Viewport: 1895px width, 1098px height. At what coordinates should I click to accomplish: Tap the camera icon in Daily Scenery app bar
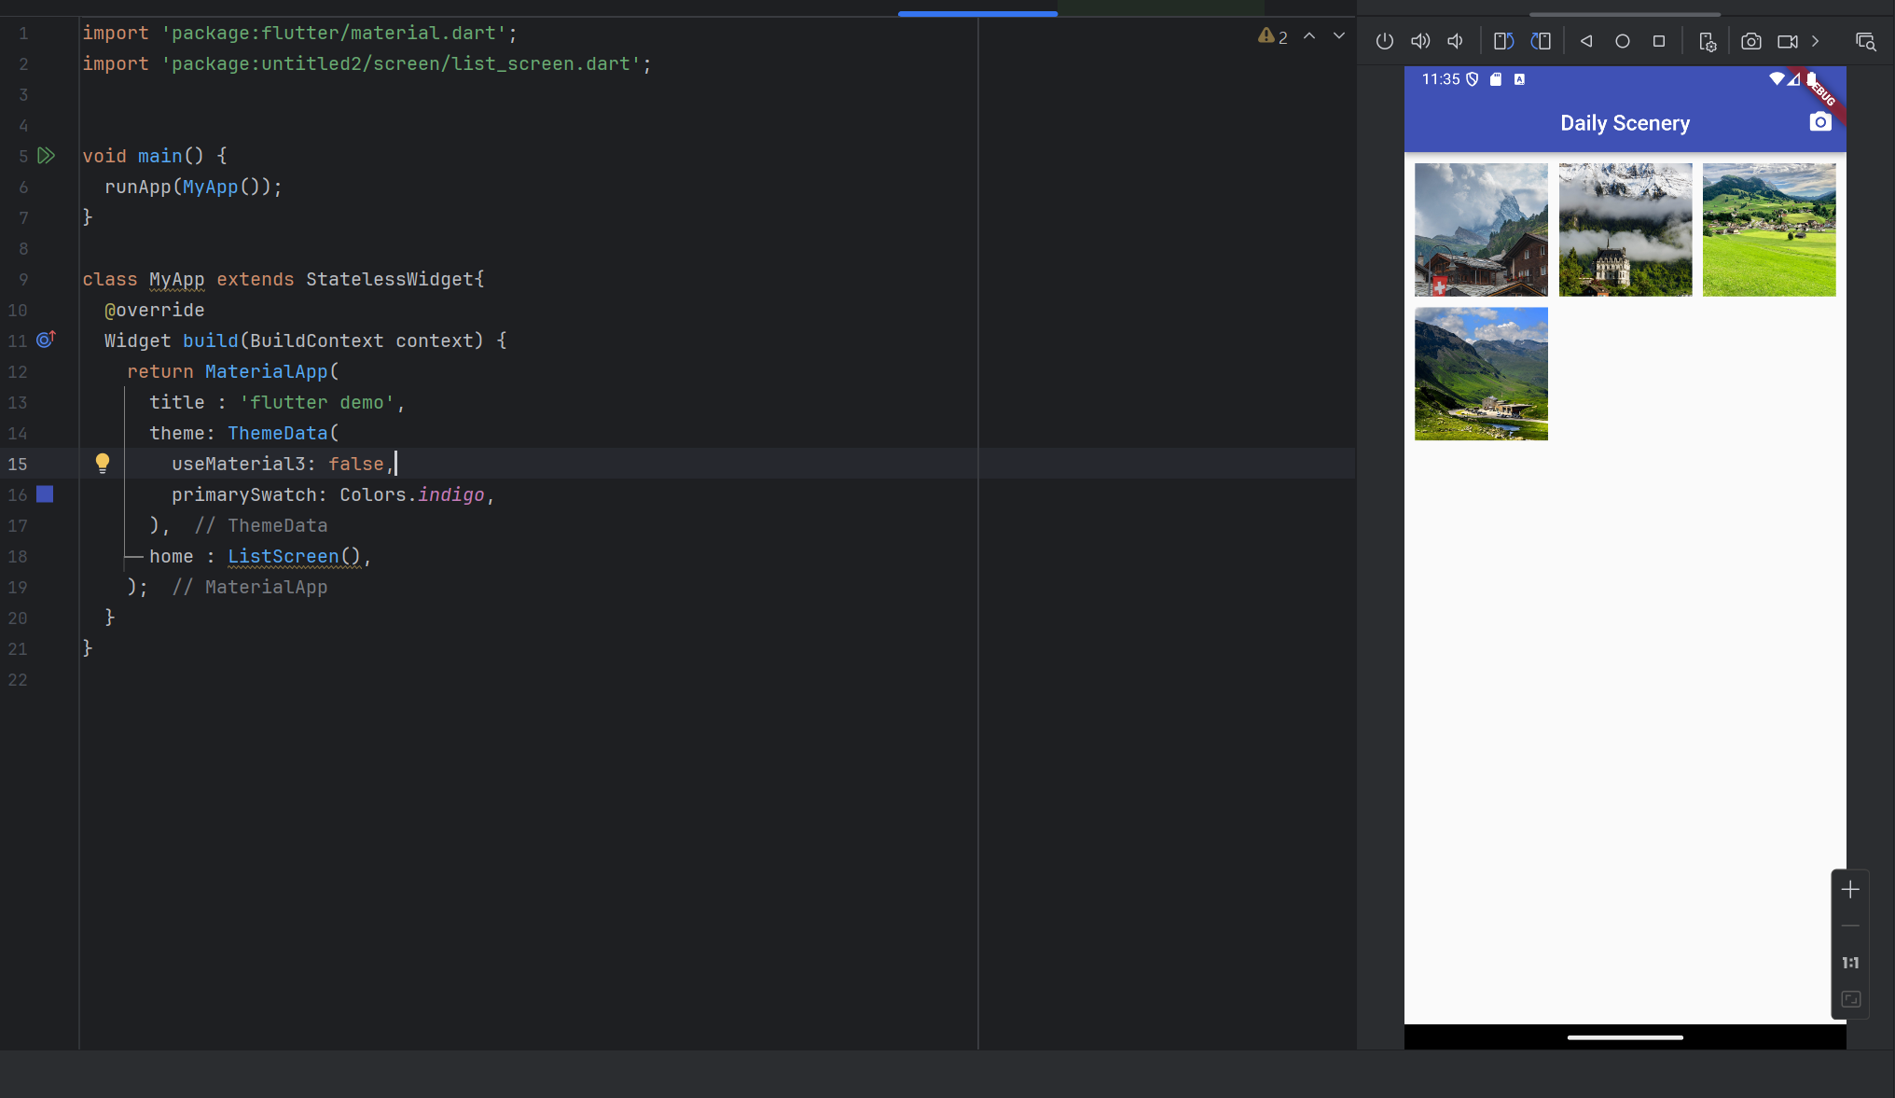(1819, 122)
